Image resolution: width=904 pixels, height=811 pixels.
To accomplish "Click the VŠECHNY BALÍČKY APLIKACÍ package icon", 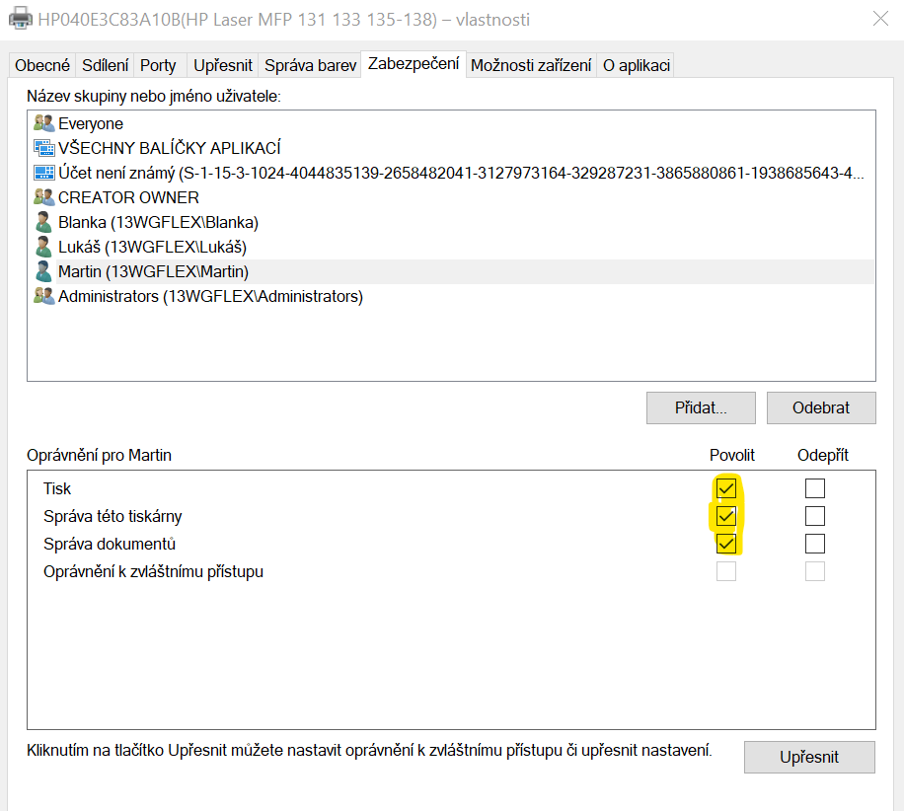I will tap(43, 148).
